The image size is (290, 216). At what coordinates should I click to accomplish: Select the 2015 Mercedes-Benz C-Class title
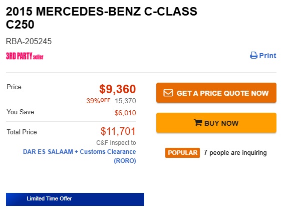[101, 18]
